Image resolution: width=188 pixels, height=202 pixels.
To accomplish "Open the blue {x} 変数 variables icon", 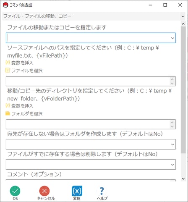I will [77, 191].
